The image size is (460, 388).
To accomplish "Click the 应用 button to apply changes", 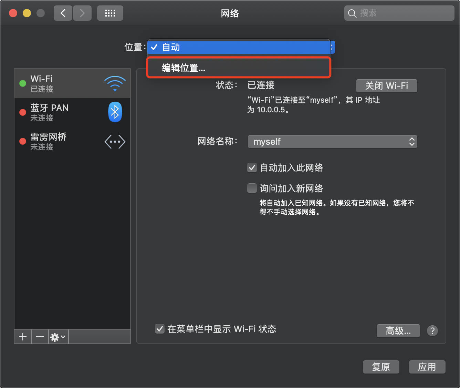I will [427, 367].
